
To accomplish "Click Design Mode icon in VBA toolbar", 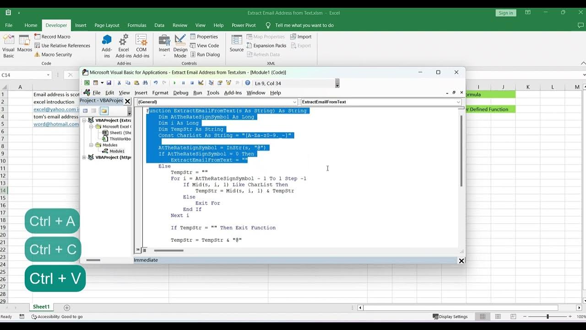I will (201, 83).
